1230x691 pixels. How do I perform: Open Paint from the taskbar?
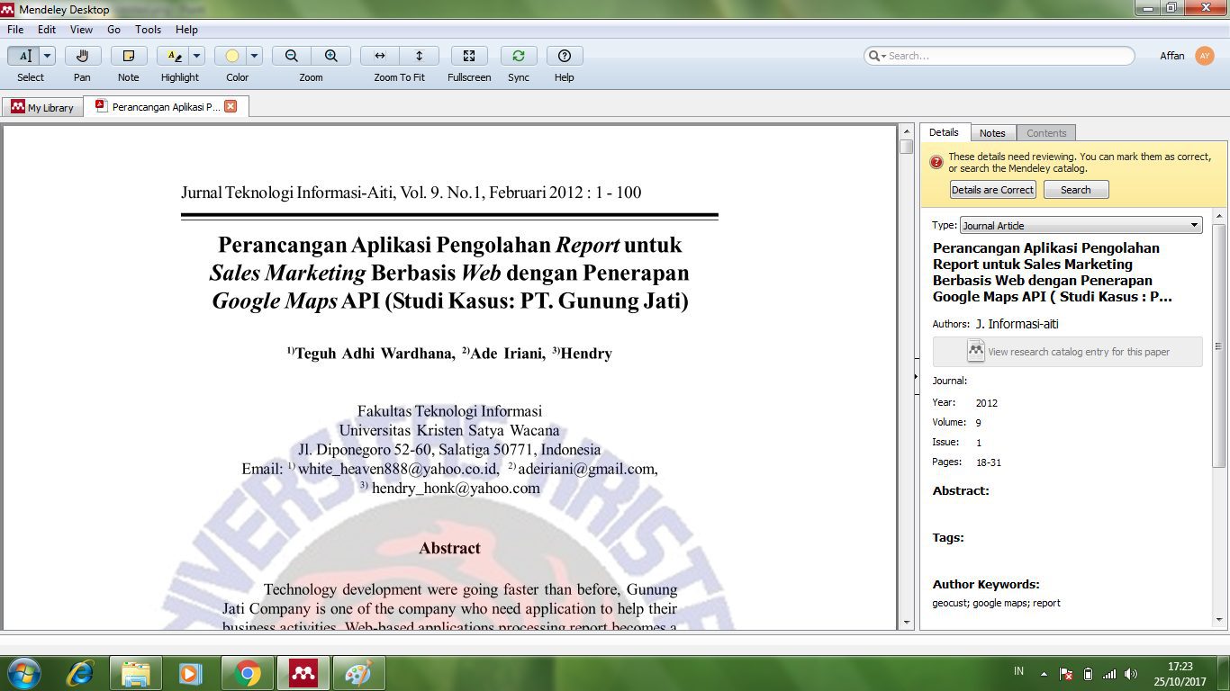pyautogui.click(x=358, y=673)
